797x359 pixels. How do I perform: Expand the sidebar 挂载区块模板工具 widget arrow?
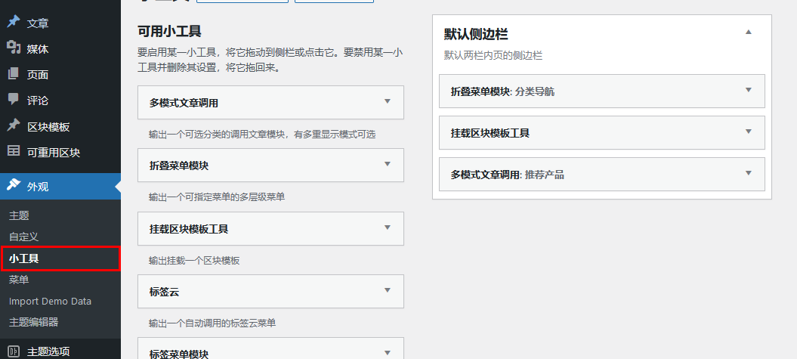(748, 132)
